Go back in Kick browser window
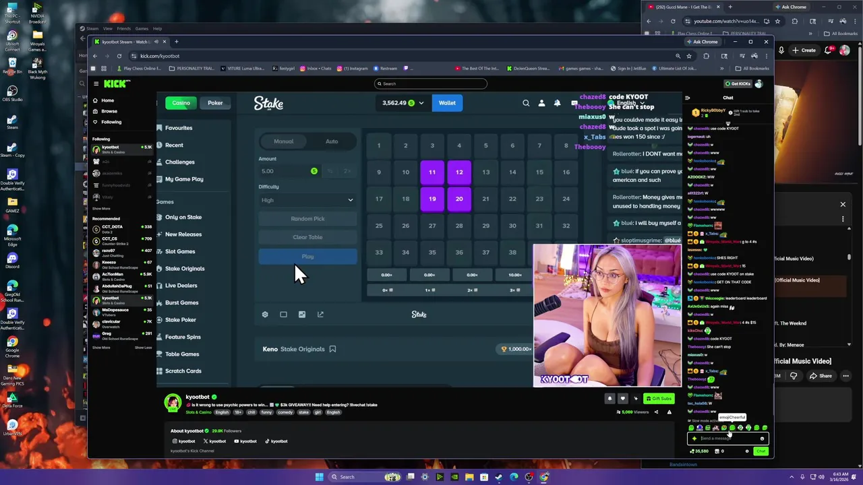This screenshot has width=863, height=485. point(95,56)
